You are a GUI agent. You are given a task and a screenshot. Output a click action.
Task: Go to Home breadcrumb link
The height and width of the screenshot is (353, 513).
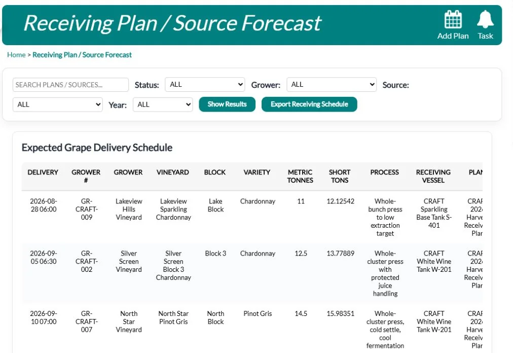coord(16,55)
